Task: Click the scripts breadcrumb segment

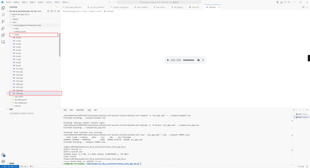Action: click(x=92, y=11)
